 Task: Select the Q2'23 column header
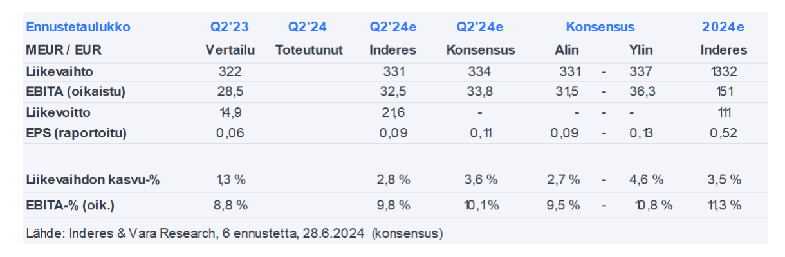pyautogui.click(x=229, y=27)
